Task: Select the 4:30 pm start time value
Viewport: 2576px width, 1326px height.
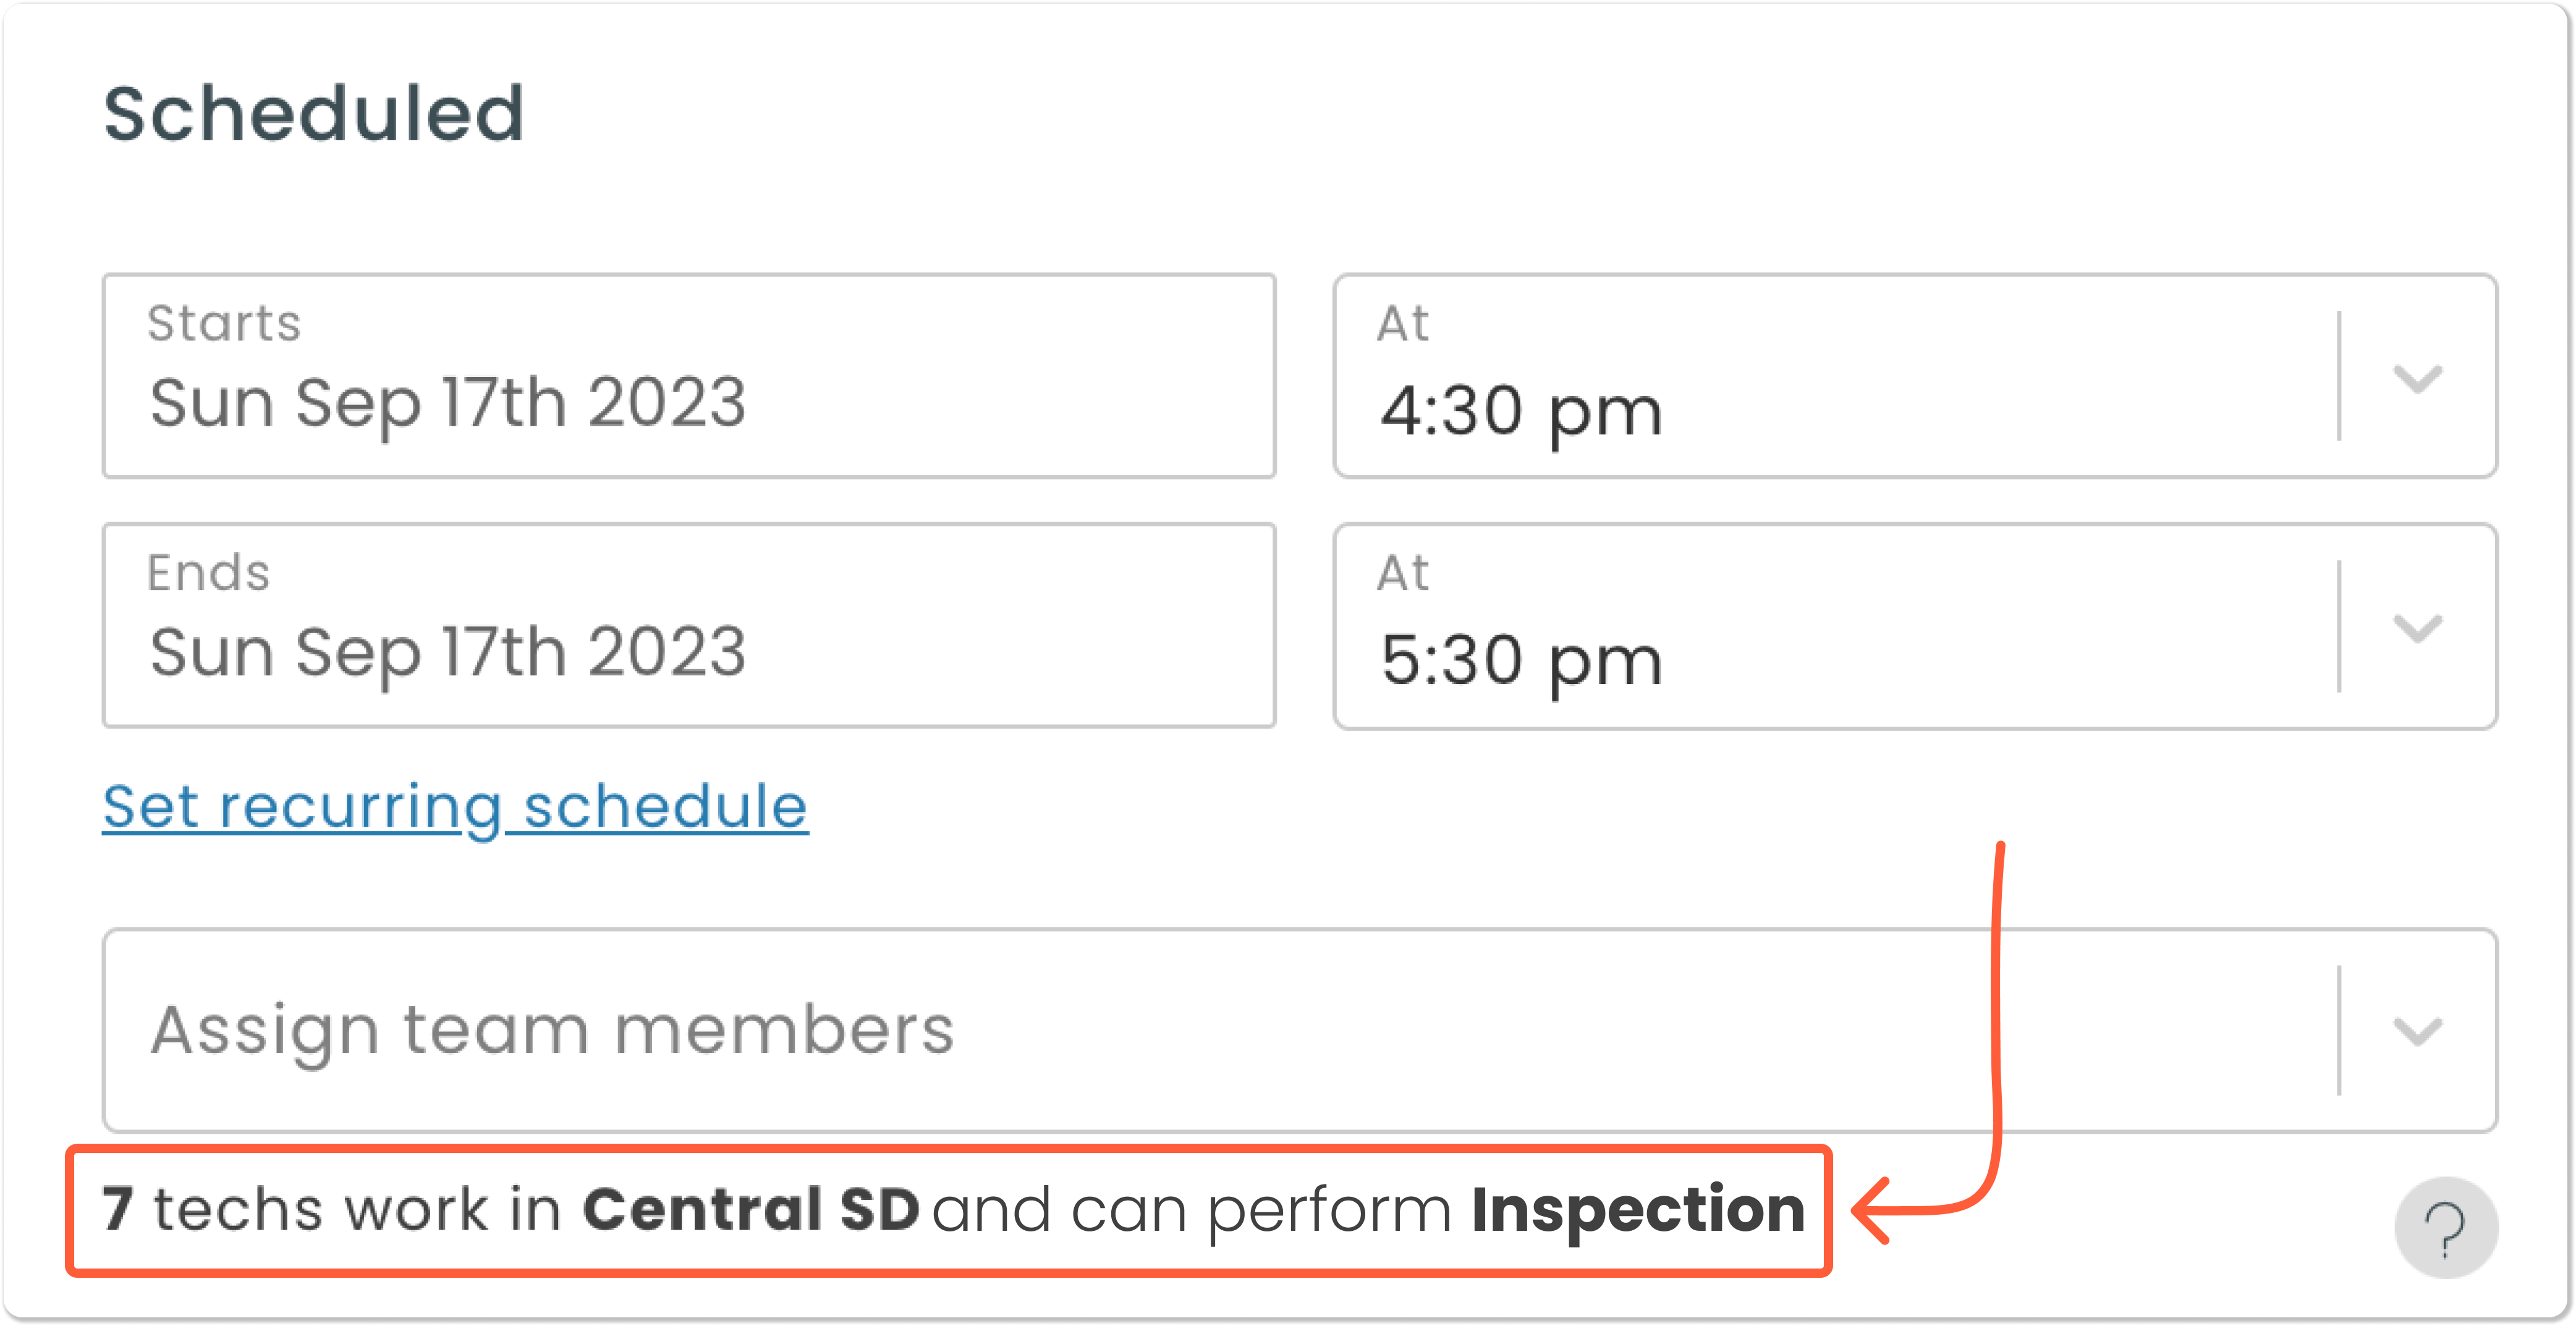Action: point(1521,410)
